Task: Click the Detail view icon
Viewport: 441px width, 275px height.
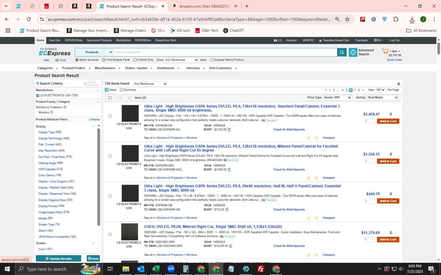Action: coord(107,90)
